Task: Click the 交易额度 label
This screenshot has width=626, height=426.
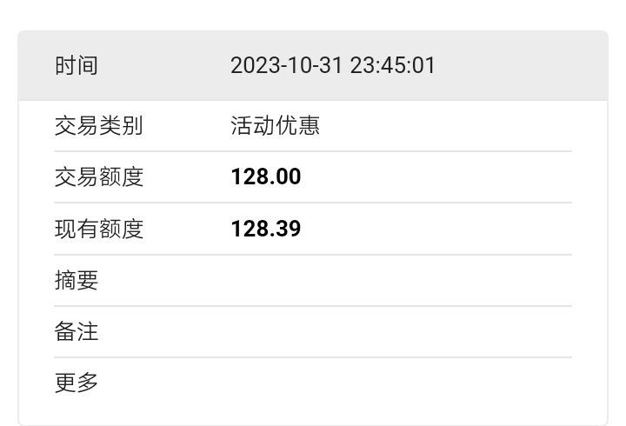Action: 98,176
